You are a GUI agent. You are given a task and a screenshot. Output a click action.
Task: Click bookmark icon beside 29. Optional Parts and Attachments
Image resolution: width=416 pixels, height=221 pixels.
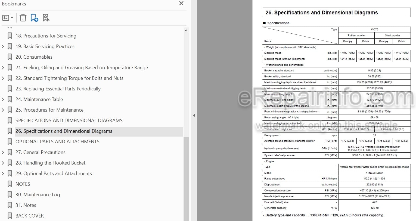pyautogui.click(x=10, y=173)
